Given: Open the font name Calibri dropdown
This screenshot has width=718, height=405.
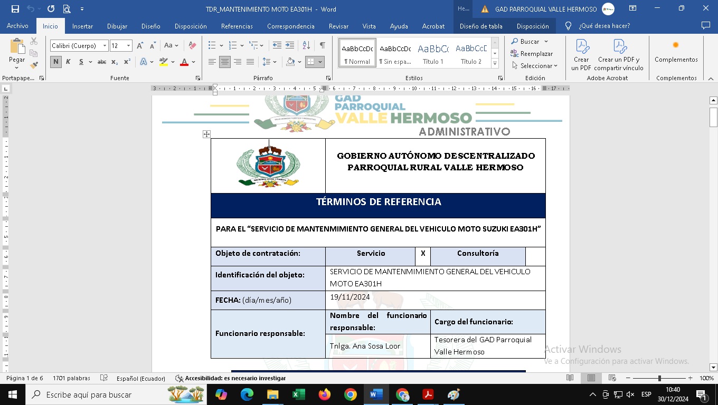Looking at the screenshot, I should point(105,46).
